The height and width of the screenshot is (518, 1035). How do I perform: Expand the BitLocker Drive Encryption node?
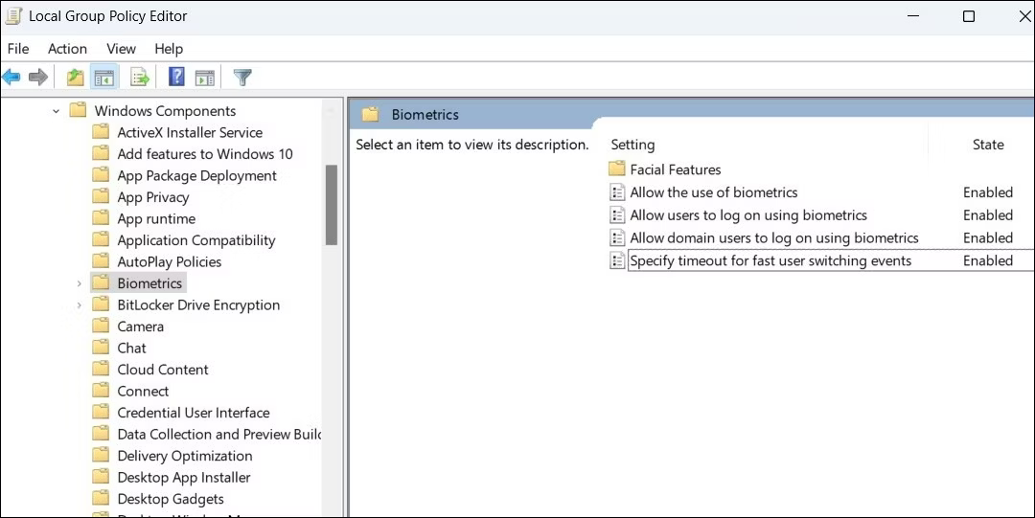(x=80, y=305)
